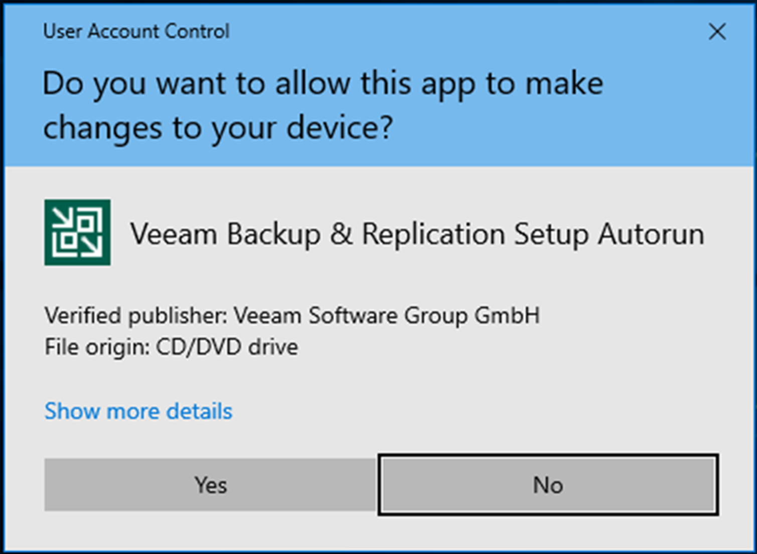This screenshot has height=554, width=757.
Task: Click the word 'details' in the blue link
Action: tap(199, 411)
